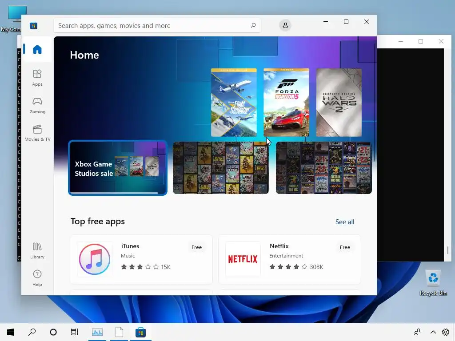Open the Forza Horizon 5 cover

286,103
